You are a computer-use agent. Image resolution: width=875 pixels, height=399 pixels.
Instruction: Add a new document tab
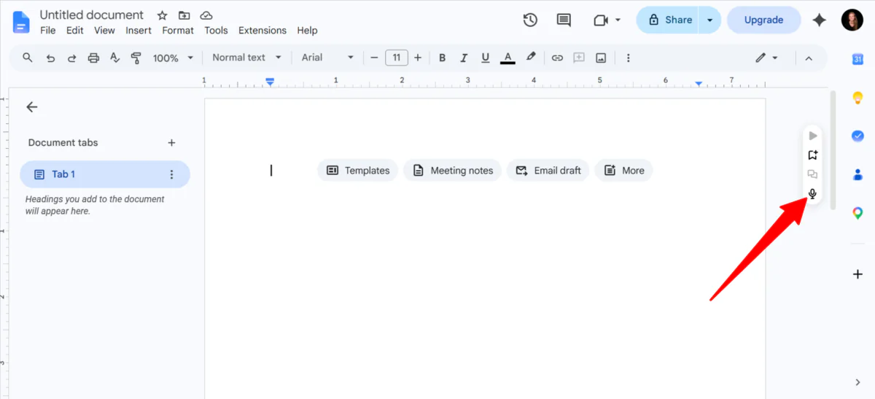(171, 143)
